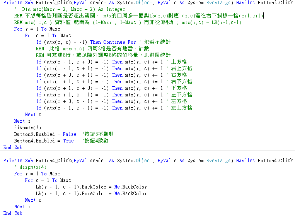
Task: Click the commented 'Dim mtx(Maxr + 2, Maxc + 2) As Integer' line
Action: [70, 9]
